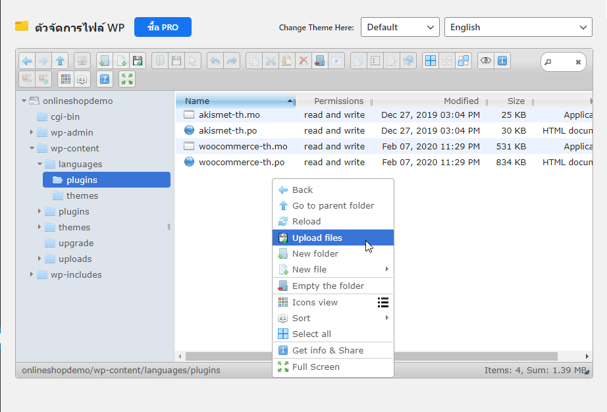Go to parent folder via up-arrow toolbar icon
This screenshot has height=412, width=607.
coord(60,61)
